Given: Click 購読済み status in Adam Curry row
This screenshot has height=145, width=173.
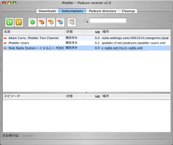Looking at the screenshot, I should click(x=72, y=38).
